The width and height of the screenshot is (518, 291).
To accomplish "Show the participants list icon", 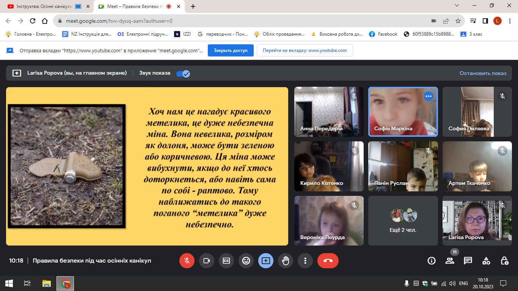I will point(450,261).
